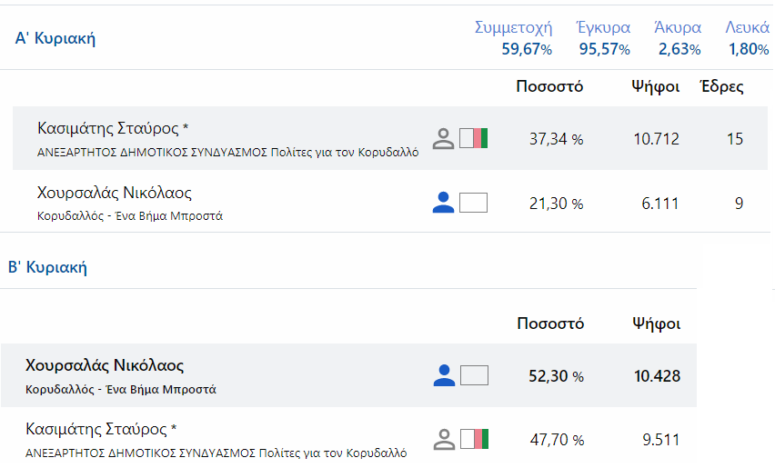
Task: Click red-green color swatch of Κασιμάτης in Α' Κυριακή
Action: [474, 138]
